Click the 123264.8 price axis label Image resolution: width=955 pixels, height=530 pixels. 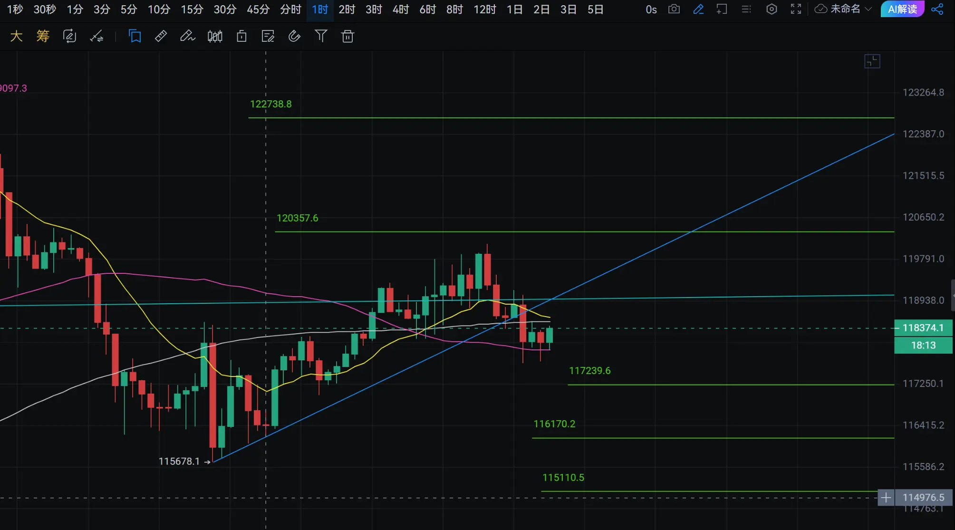924,93
